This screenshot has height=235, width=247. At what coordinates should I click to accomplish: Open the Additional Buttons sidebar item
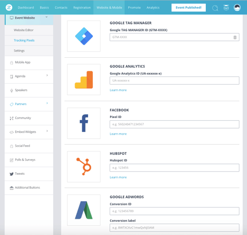(29, 188)
